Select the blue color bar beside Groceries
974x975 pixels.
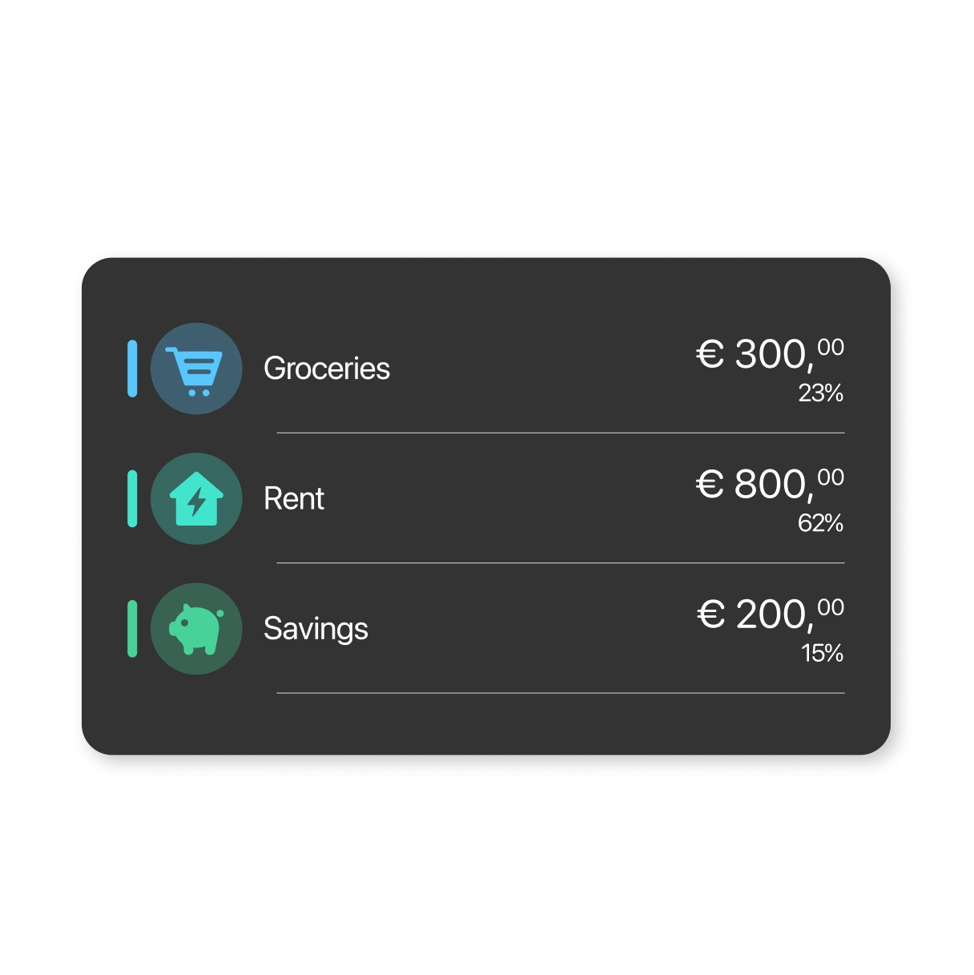click(x=132, y=369)
